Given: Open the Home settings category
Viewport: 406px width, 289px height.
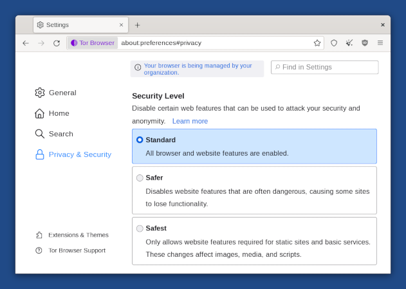Looking at the screenshot, I should [x=52, y=113].
